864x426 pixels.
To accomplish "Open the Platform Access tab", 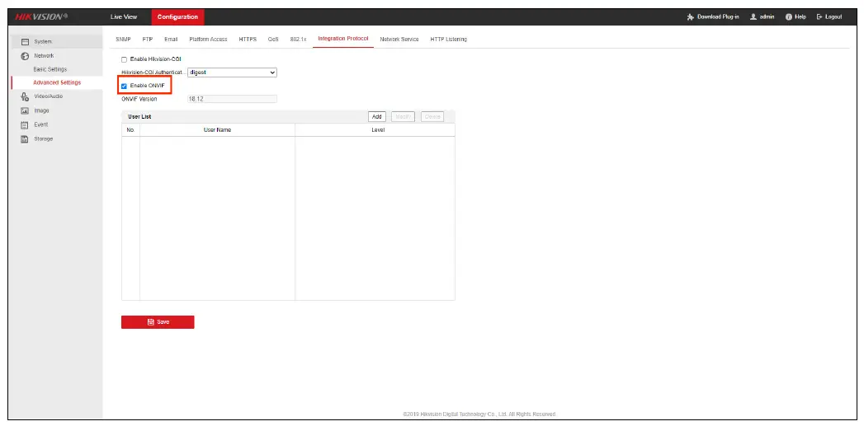I will point(208,40).
